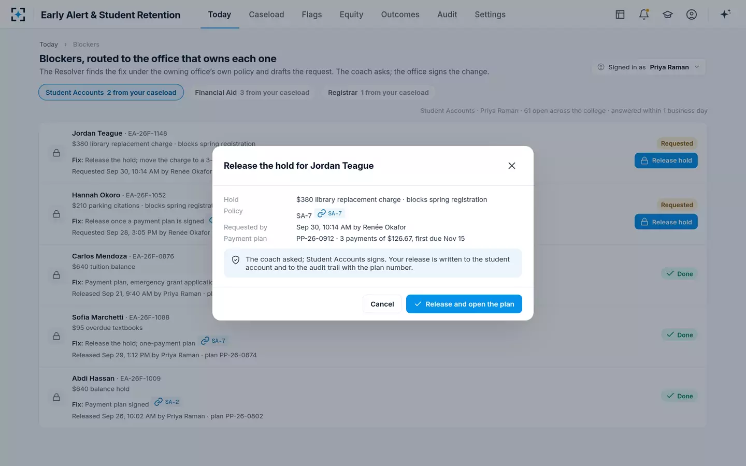Open the SA-2 policy link on Abdi Hassan's row

pos(167,402)
